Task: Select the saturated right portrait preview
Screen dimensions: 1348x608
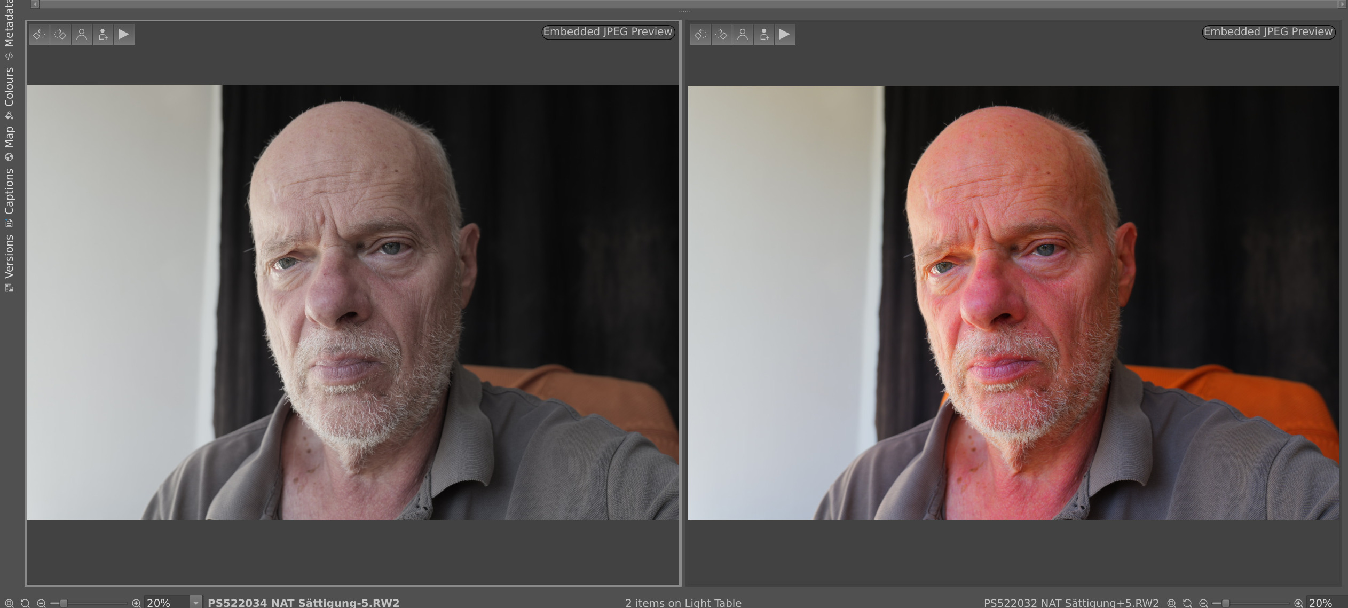Action: (x=1013, y=303)
